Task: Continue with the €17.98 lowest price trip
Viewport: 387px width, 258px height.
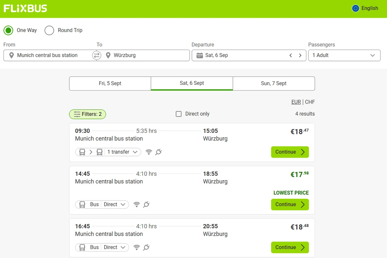Action: coord(290,204)
